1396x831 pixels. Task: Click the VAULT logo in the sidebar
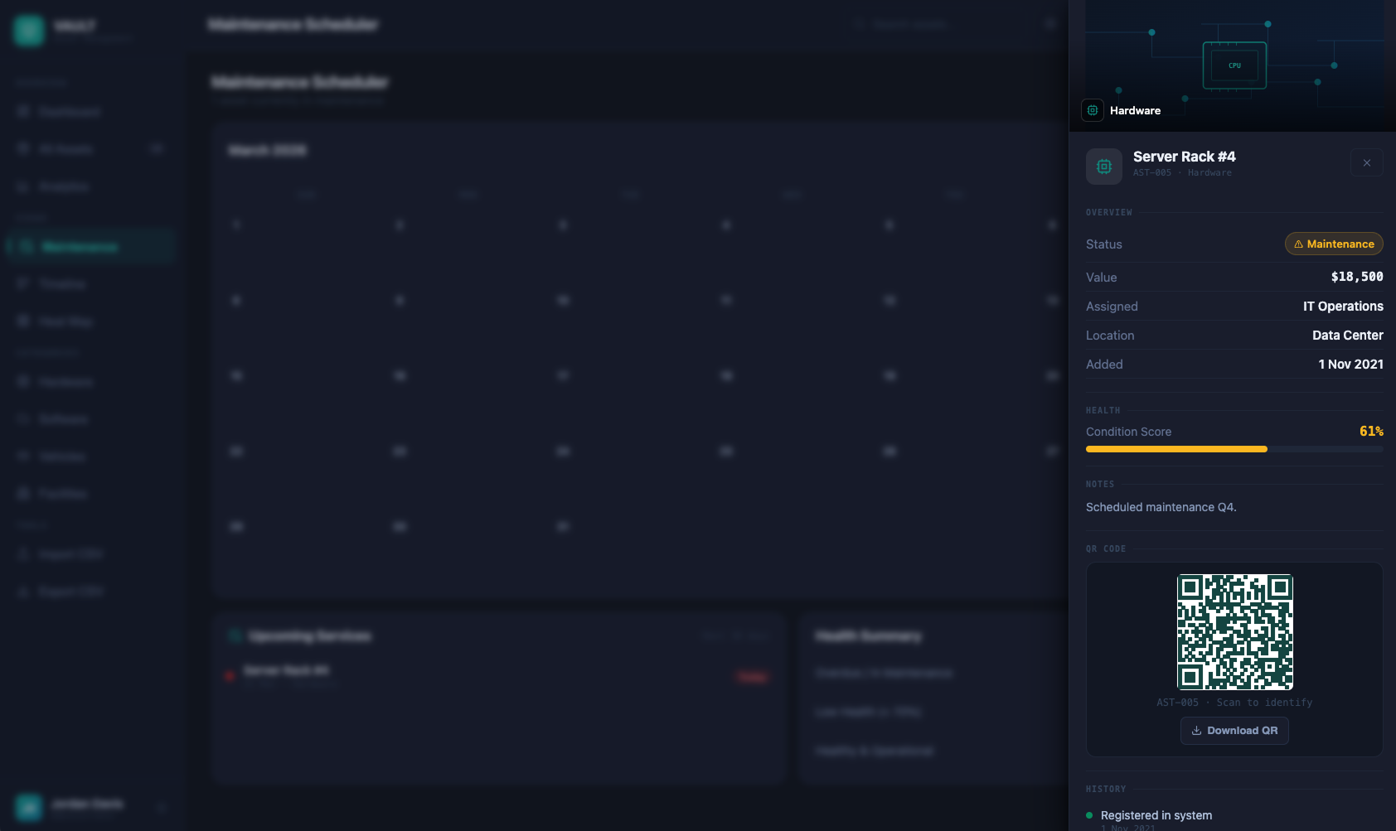pyautogui.click(x=29, y=31)
